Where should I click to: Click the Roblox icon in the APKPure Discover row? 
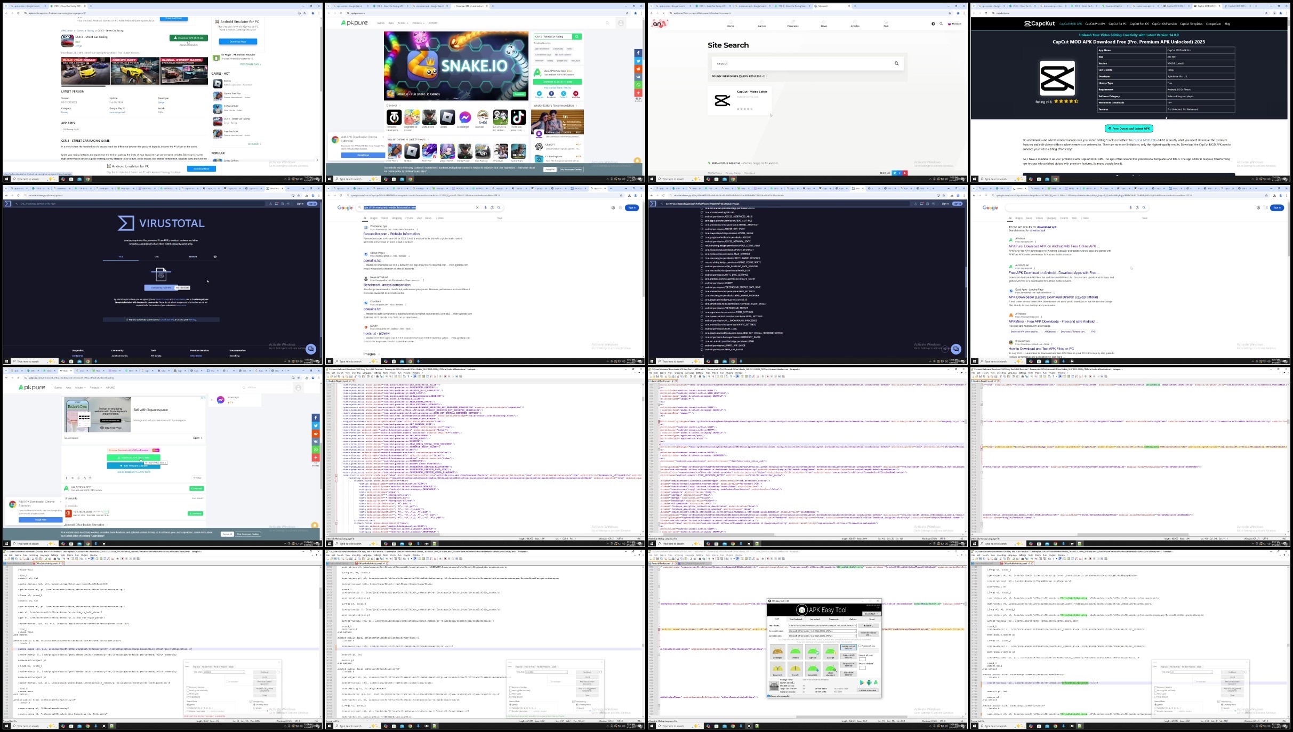447,117
